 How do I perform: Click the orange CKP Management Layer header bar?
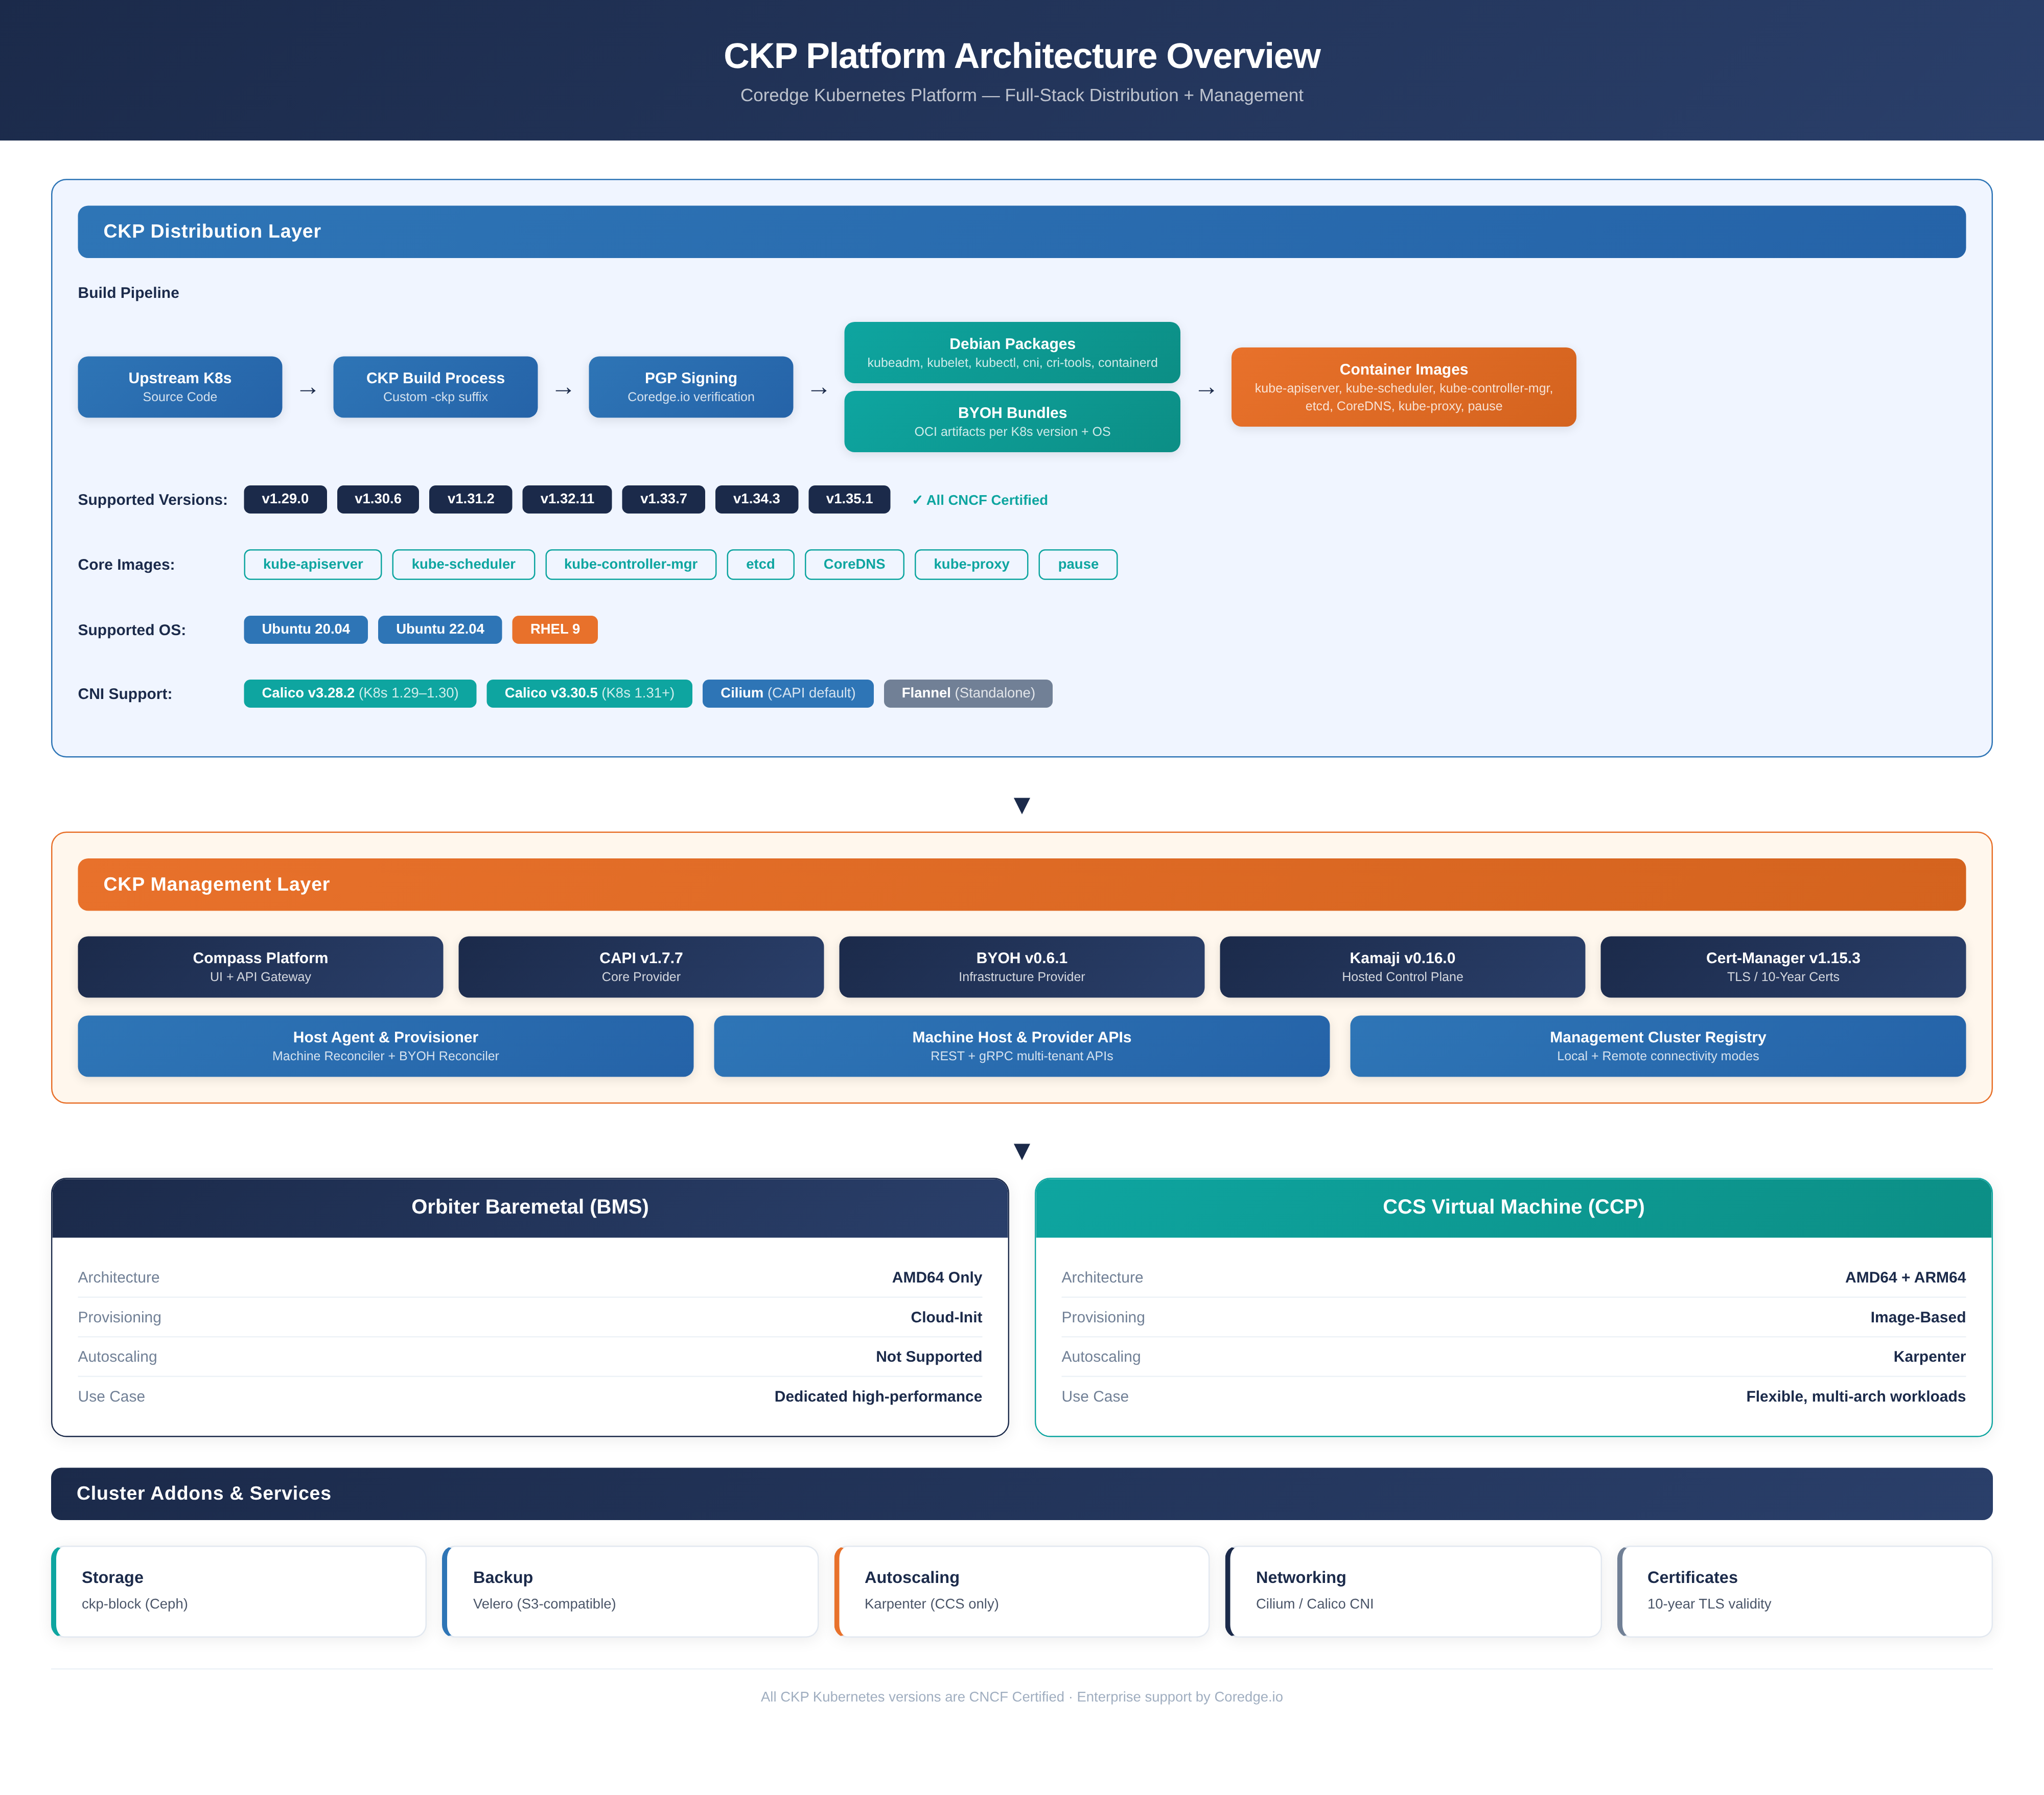point(1021,884)
